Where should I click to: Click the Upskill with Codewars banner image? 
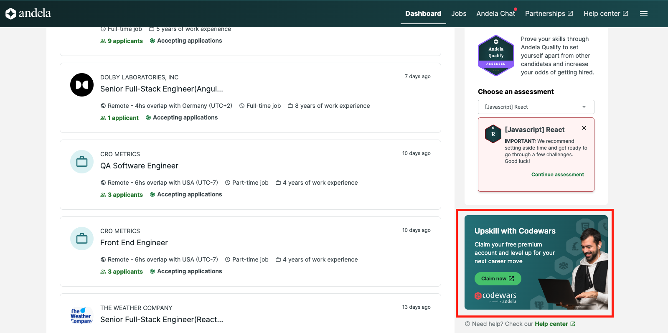point(536,262)
